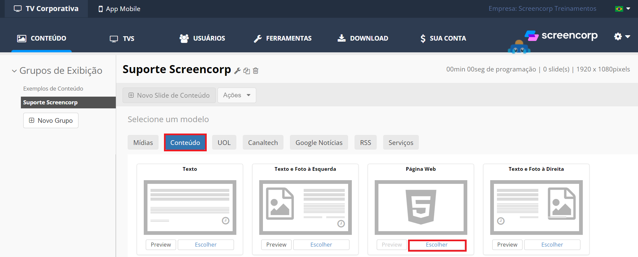Switch to App Mobile tab
This screenshot has width=638, height=257.
119,9
